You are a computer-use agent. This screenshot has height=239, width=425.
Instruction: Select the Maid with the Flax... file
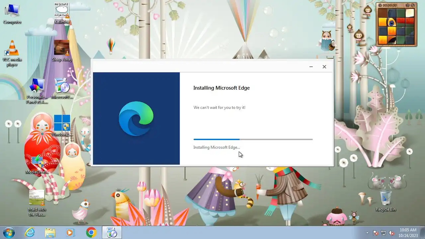pyautogui.click(x=37, y=203)
